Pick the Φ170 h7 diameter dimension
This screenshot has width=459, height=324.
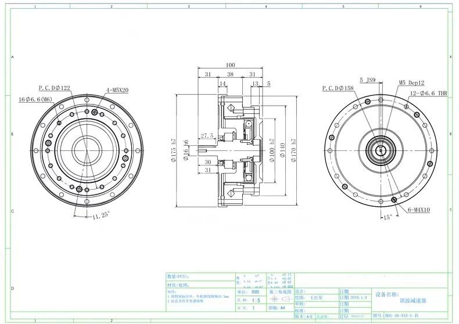[293, 150]
